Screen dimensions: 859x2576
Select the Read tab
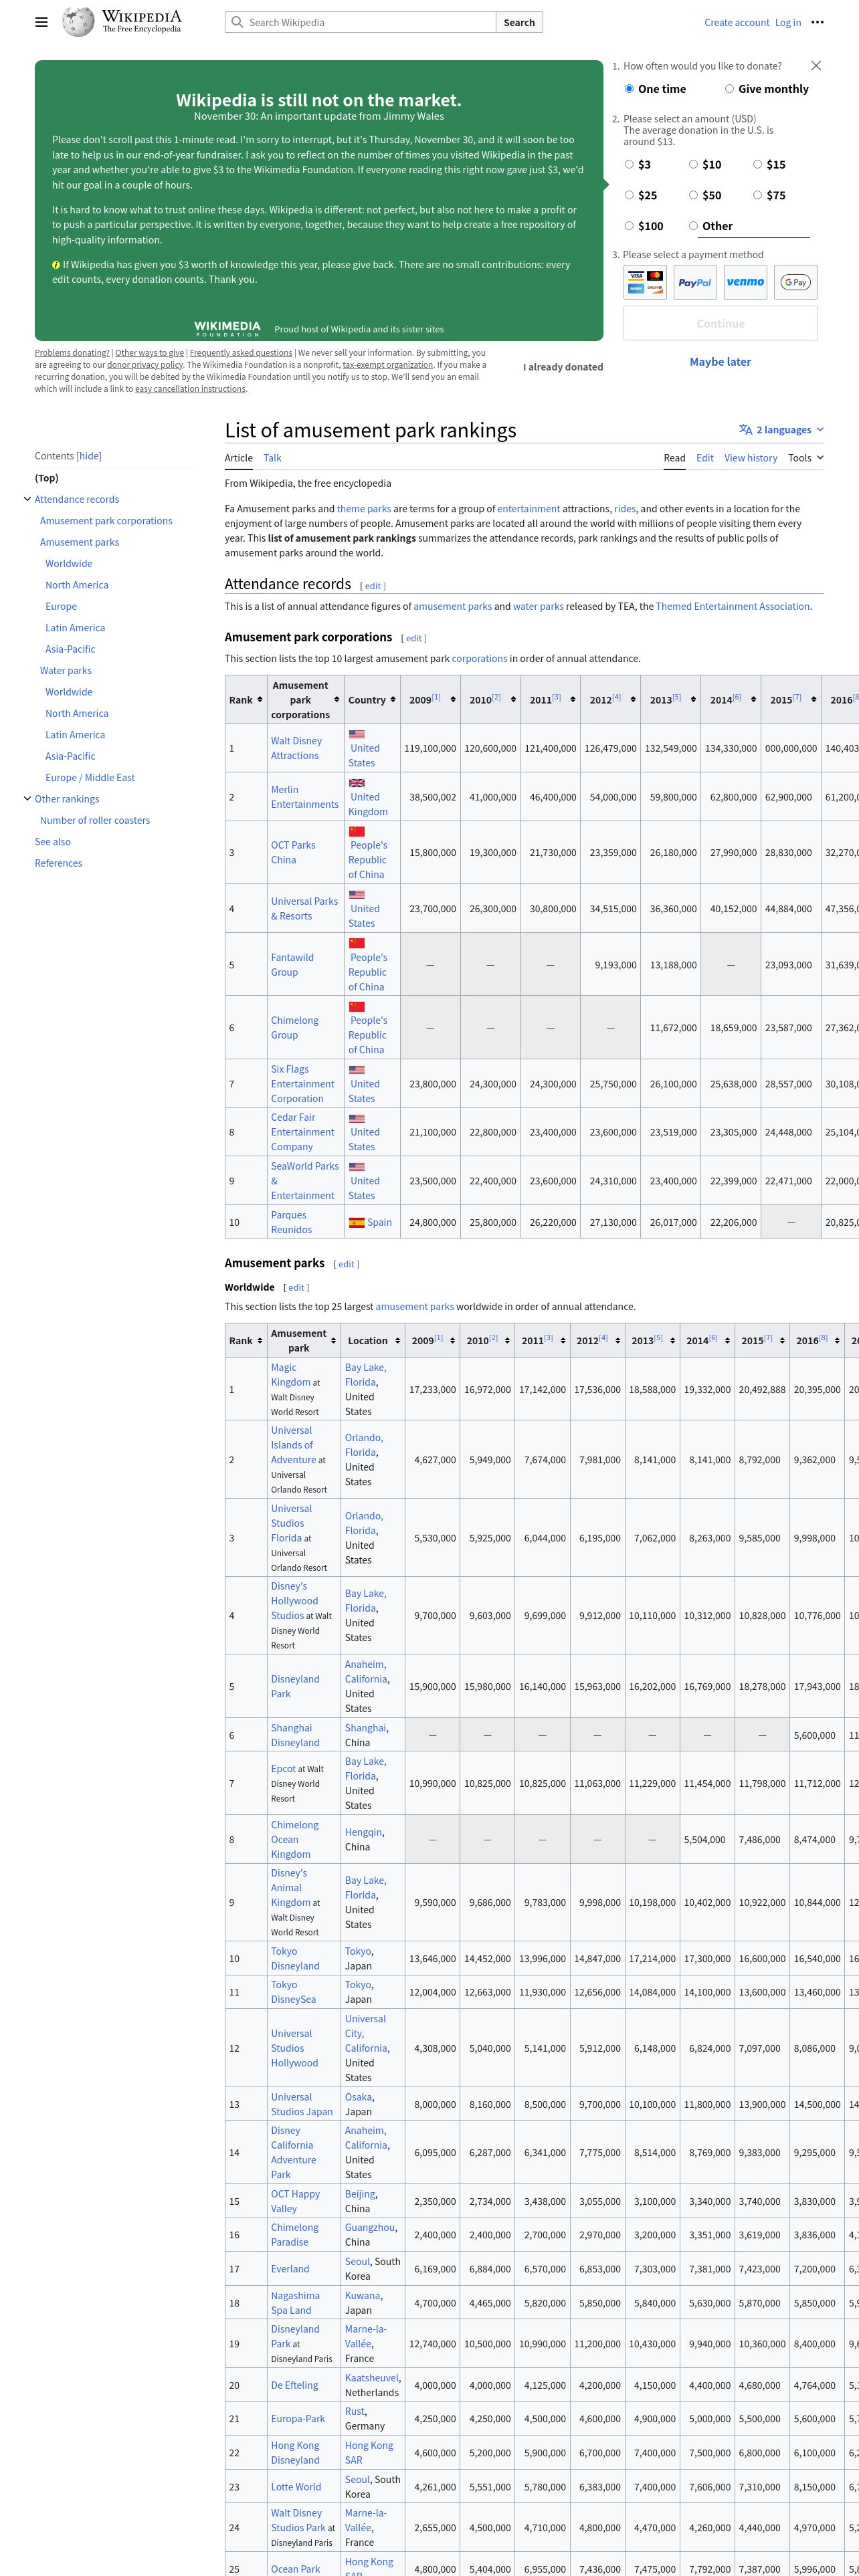click(674, 458)
